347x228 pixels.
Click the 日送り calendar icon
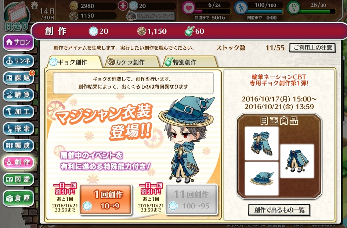click(x=17, y=17)
